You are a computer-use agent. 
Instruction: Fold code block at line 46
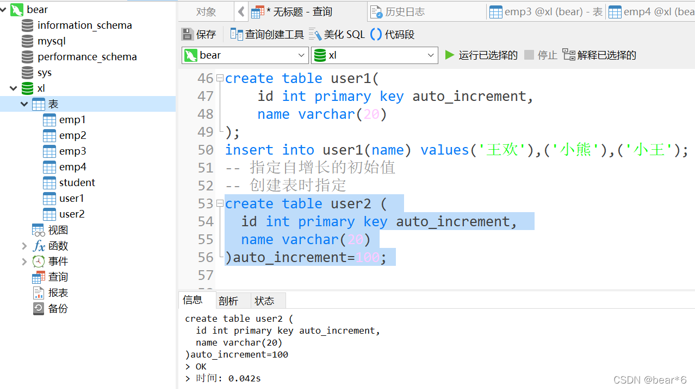tap(220, 78)
